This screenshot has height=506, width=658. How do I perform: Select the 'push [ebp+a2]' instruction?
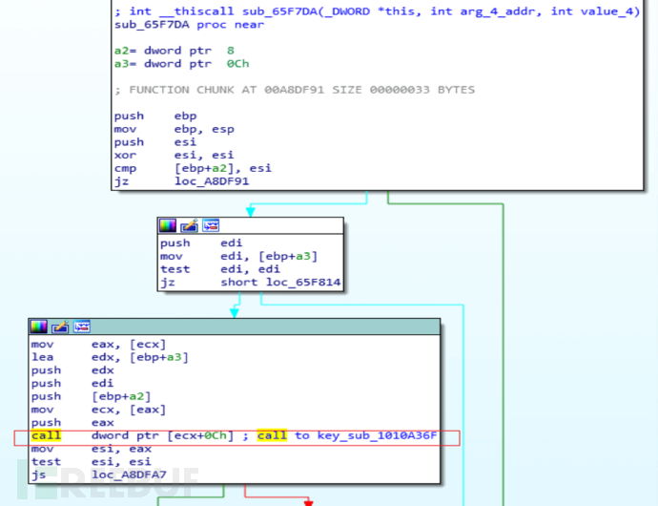(x=91, y=396)
